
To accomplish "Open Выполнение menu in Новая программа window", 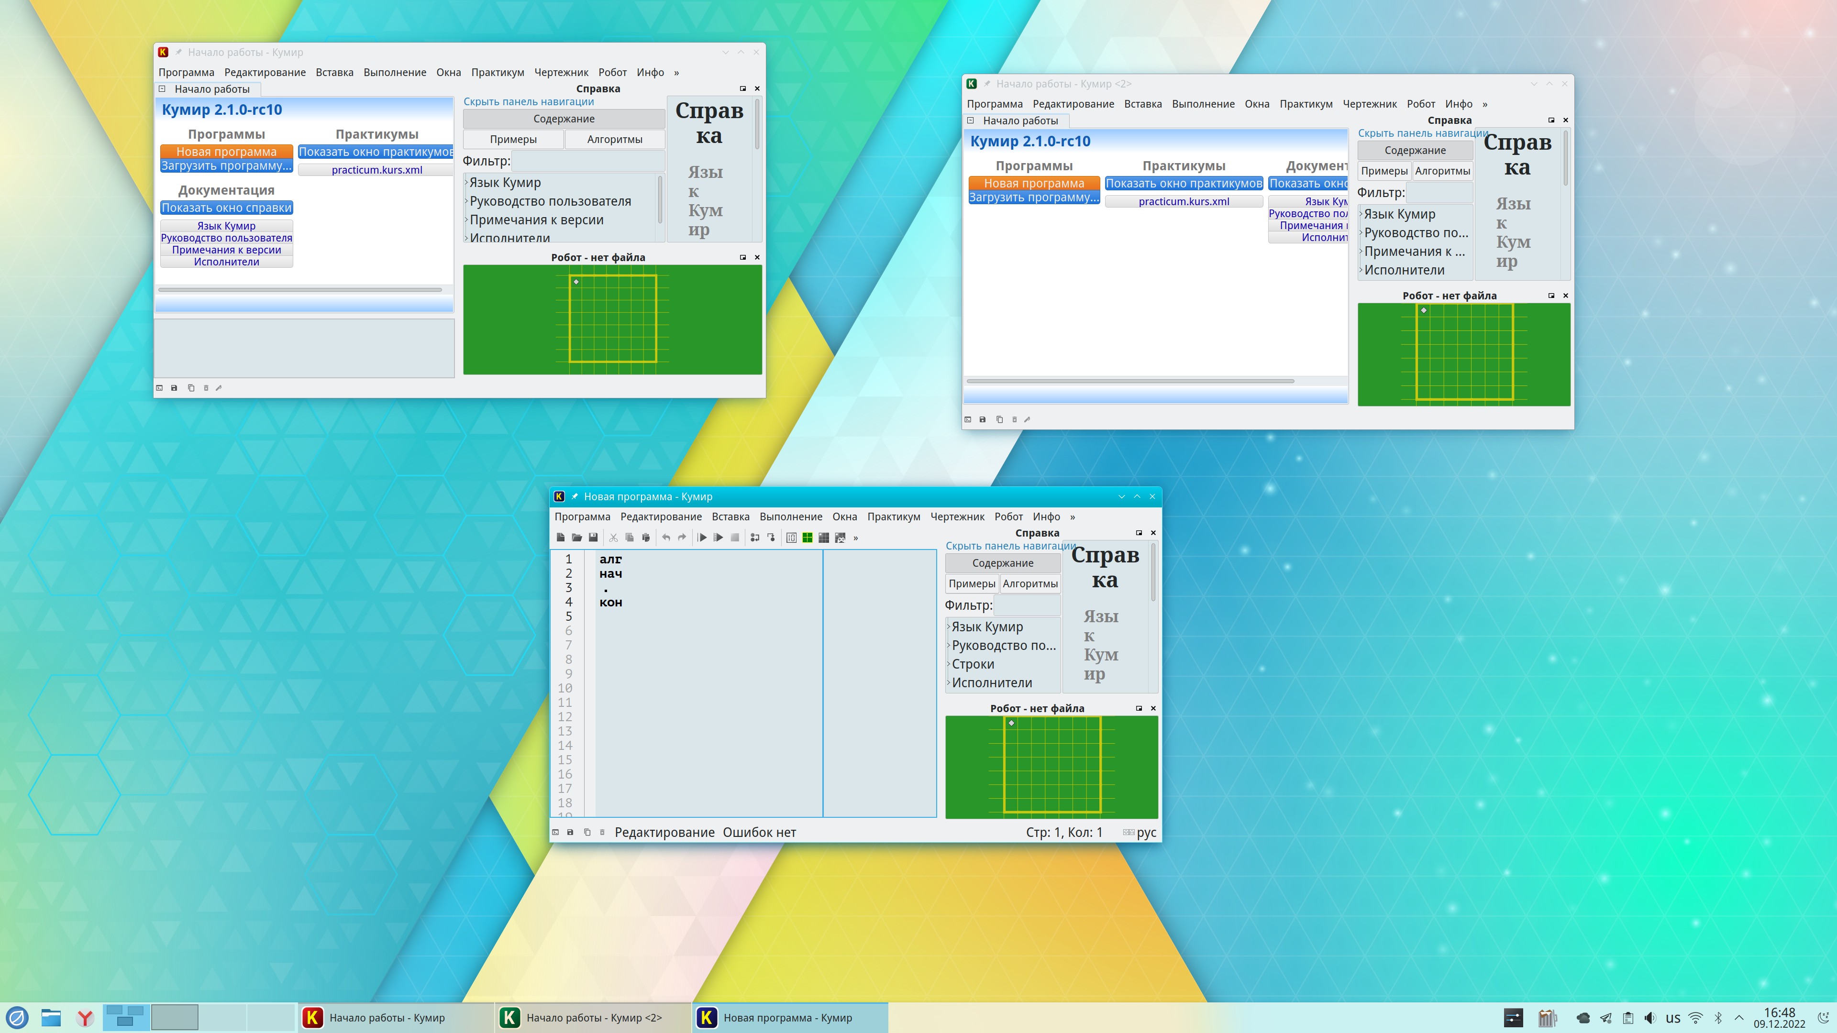I will click(x=790, y=517).
